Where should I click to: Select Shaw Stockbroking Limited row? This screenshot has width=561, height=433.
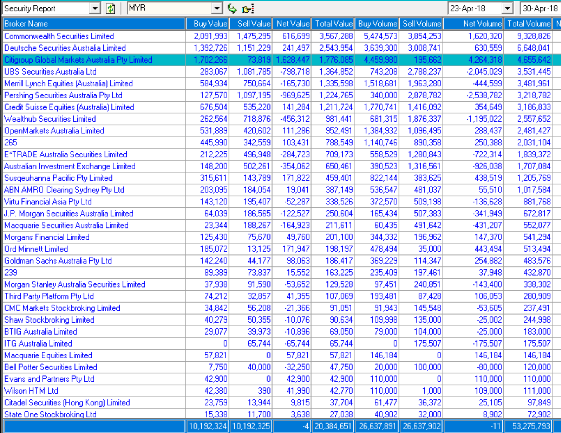pos(282,320)
